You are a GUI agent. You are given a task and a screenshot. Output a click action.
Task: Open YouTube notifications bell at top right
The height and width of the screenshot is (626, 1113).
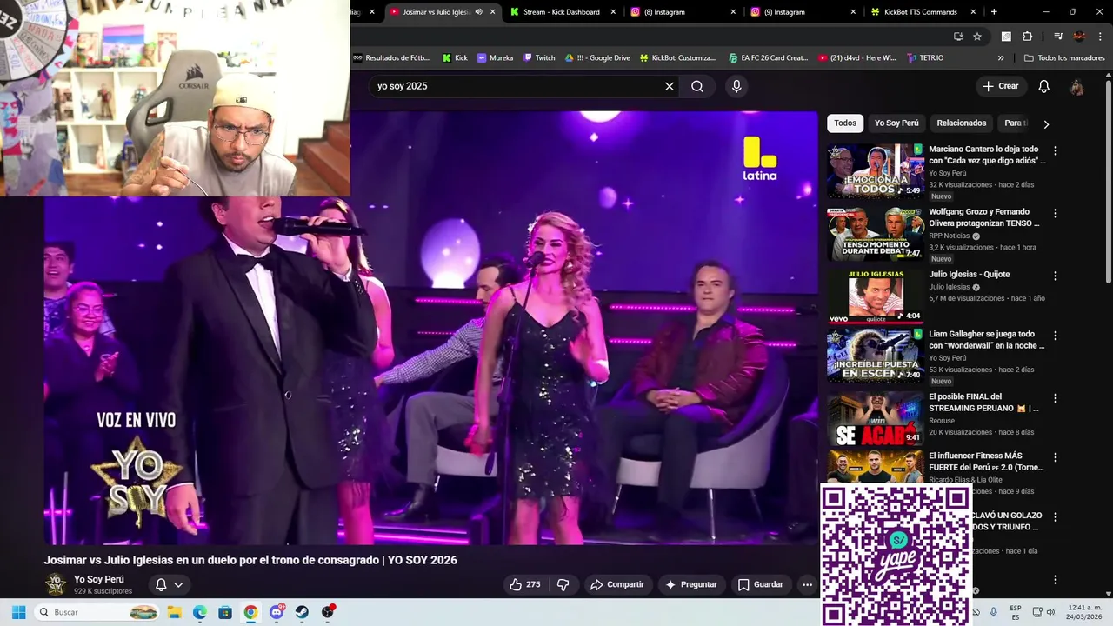coord(1044,86)
